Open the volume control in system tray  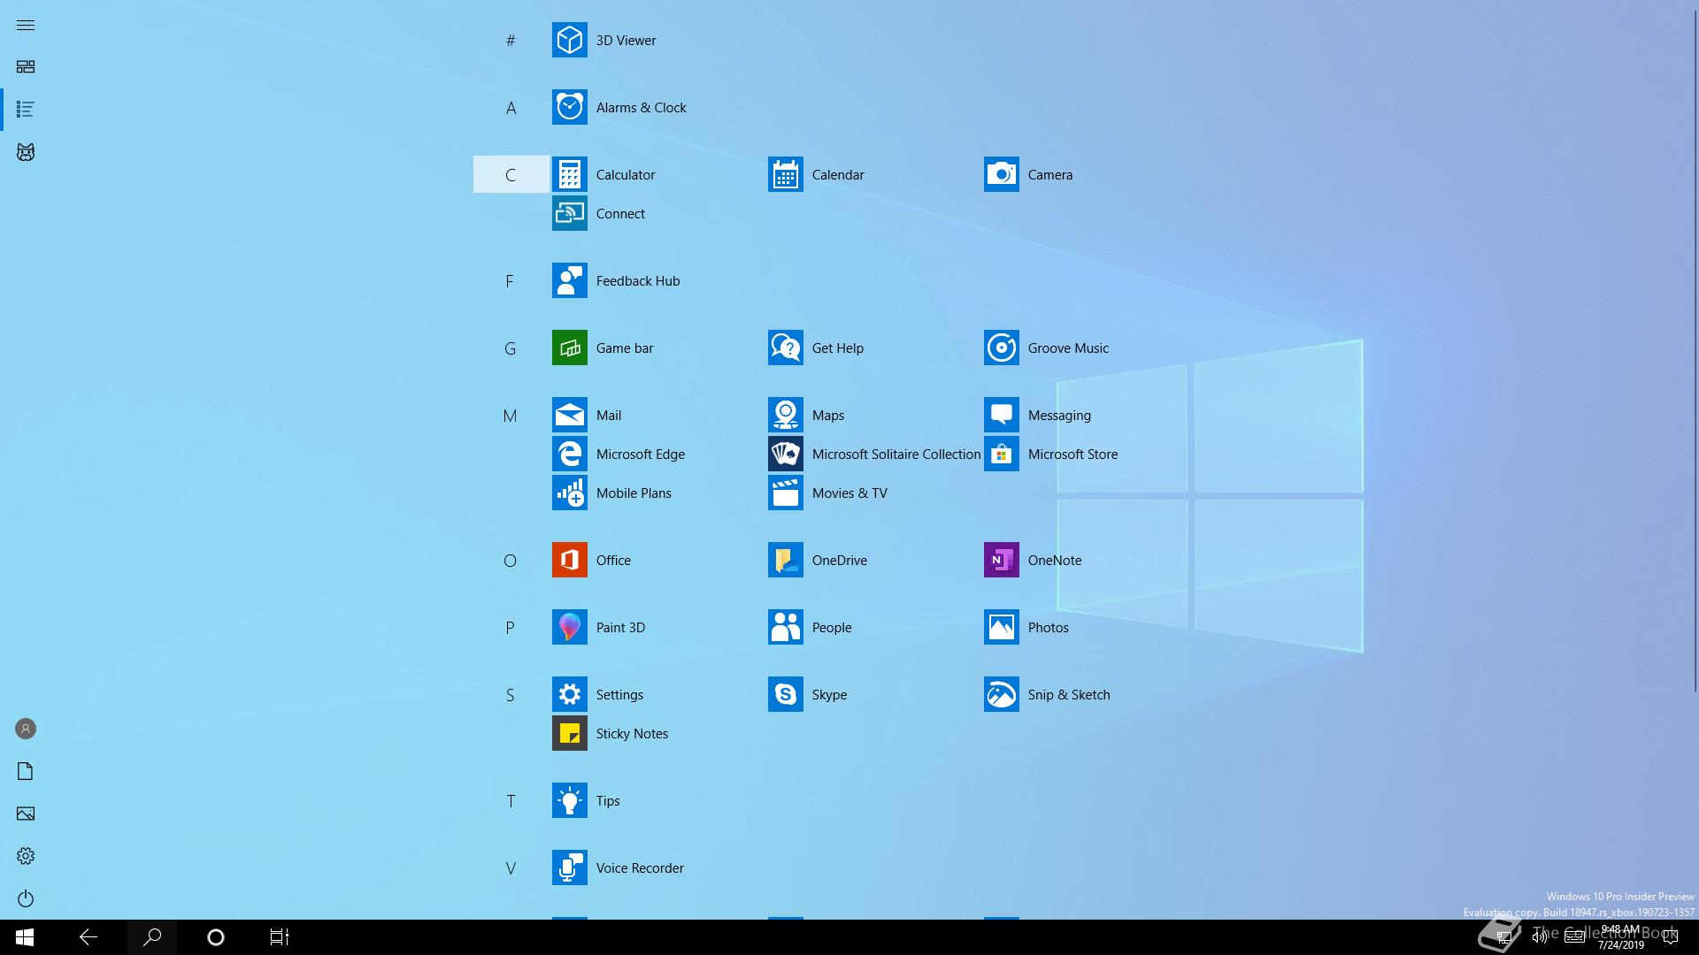coord(1541,937)
